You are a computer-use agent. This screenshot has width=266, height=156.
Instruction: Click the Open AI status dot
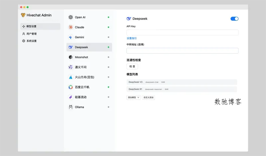coord(108,17)
